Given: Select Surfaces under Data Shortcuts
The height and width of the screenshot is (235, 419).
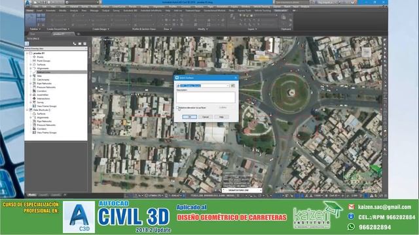Looking at the screenshot, I should [41, 114].
